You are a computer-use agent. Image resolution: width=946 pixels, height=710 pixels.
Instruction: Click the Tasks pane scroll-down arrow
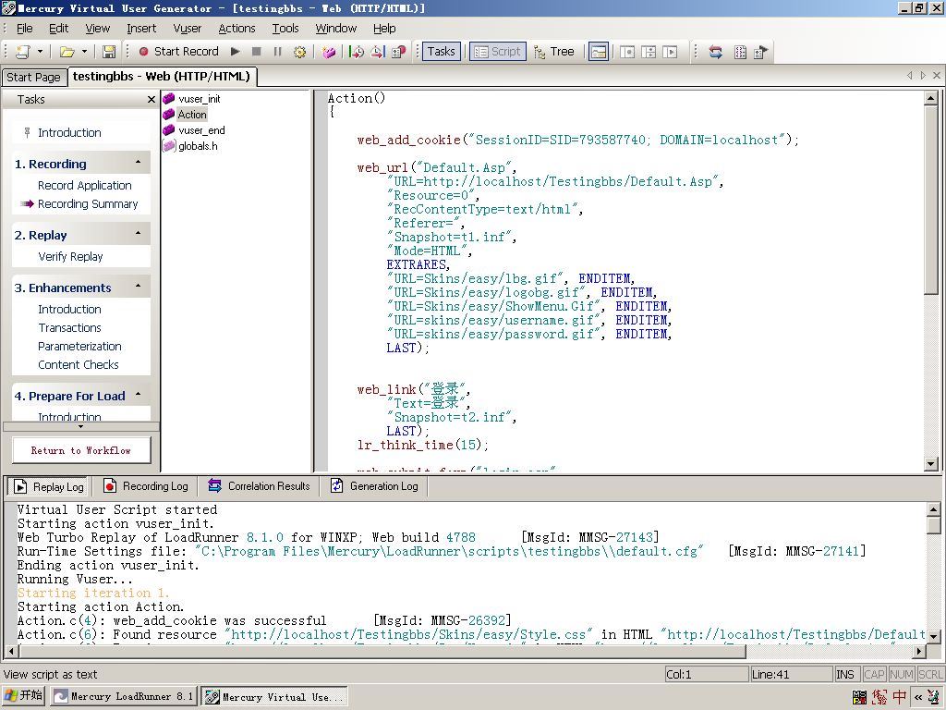(81, 427)
